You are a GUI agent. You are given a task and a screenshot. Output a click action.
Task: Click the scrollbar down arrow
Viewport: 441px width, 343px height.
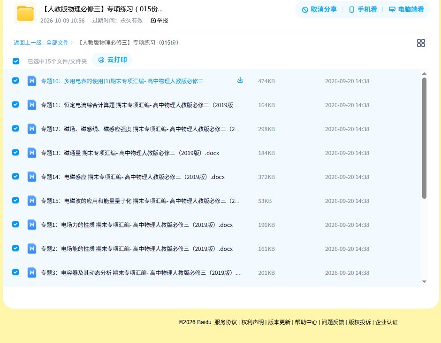[x=424, y=281]
